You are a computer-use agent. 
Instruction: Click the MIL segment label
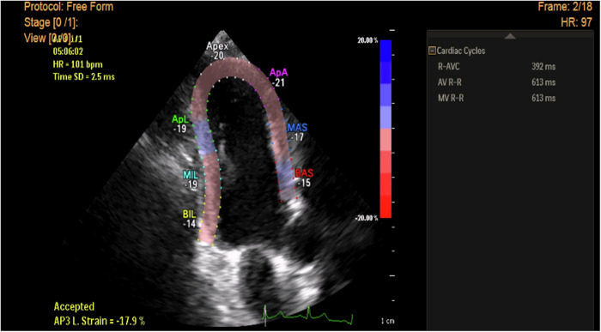tap(191, 175)
